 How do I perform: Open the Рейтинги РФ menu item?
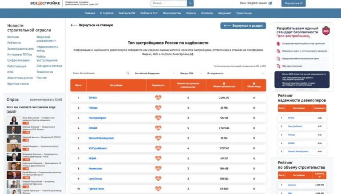point(127,13)
